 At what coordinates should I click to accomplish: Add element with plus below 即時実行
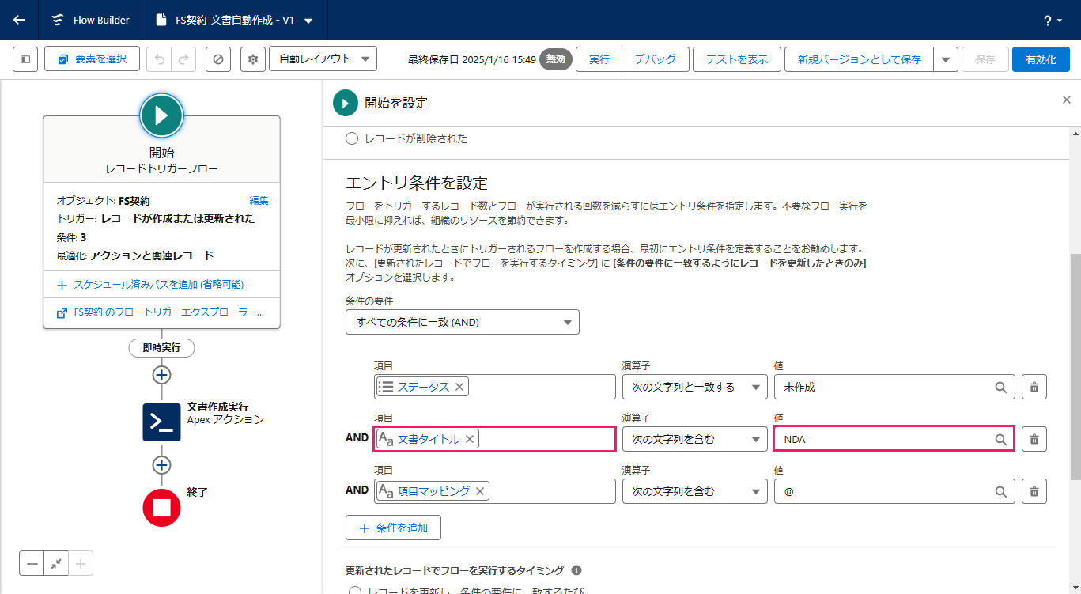point(161,375)
